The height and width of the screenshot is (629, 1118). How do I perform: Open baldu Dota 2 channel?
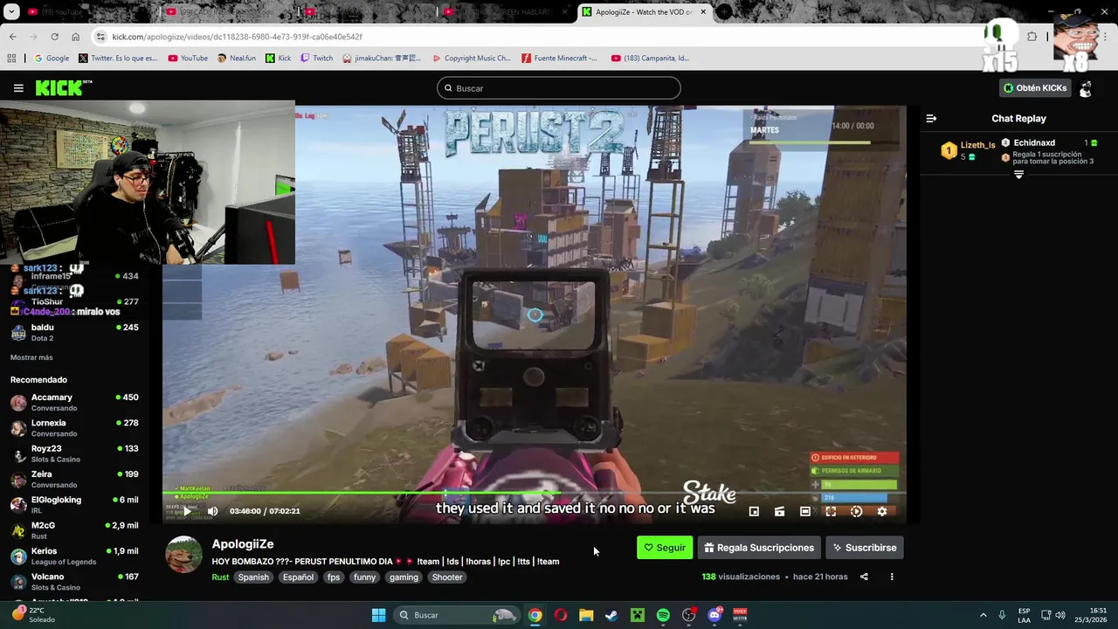click(x=74, y=333)
